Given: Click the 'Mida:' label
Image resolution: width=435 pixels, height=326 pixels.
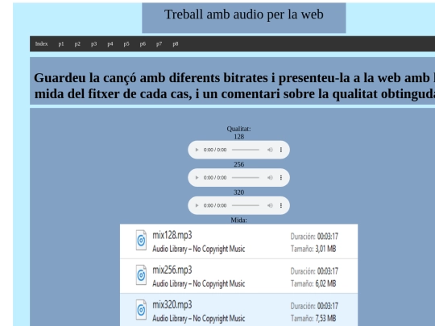Looking at the screenshot, I should tap(238, 220).
